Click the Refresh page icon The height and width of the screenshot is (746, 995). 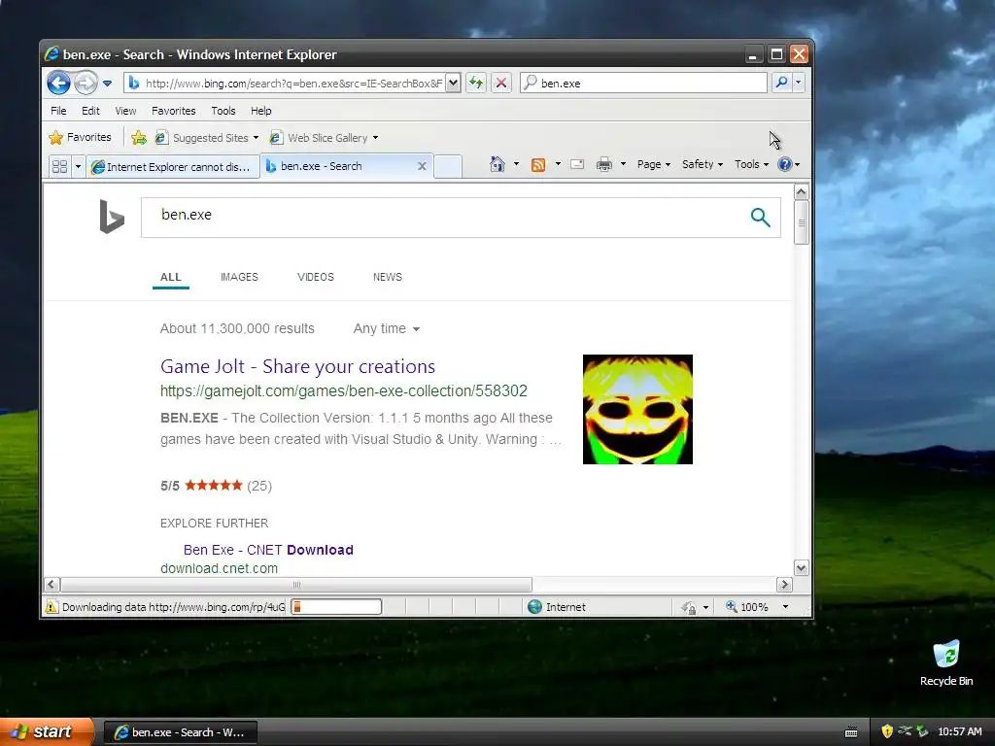click(476, 83)
